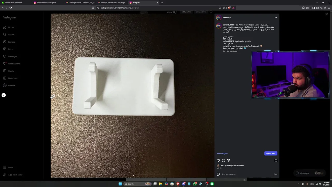Viewport: 332px width, 187px height.
Task: Show hidden system tray icons
Action: [299, 184]
